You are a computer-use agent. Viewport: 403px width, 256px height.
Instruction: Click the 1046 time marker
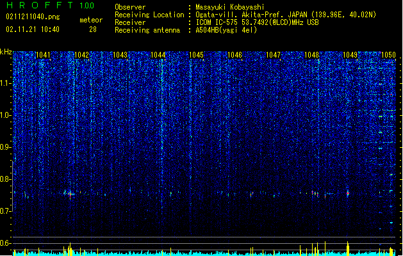click(x=235, y=55)
